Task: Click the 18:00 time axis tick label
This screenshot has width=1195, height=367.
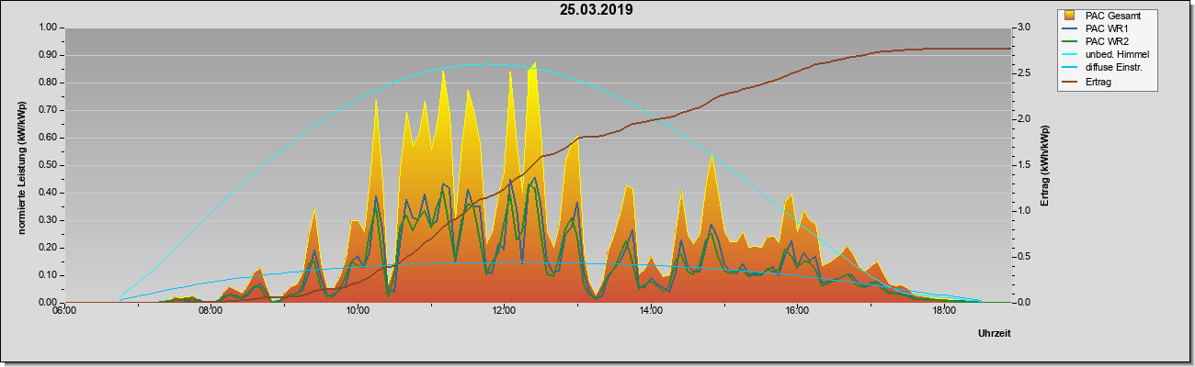Action: [943, 311]
